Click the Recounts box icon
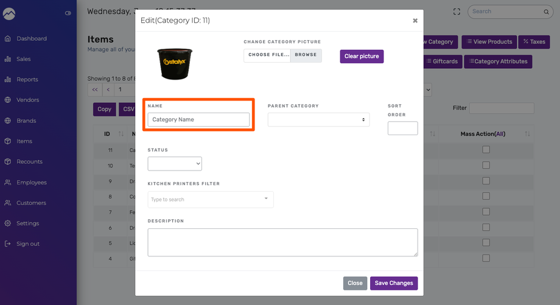This screenshot has width=560, height=305. [x=8, y=162]
